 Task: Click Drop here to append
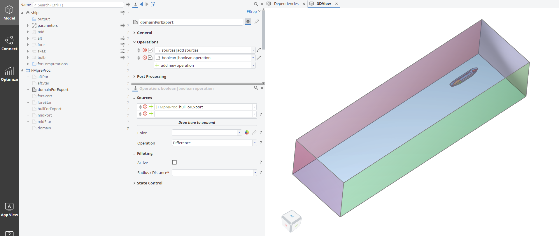[x=197, y=122]
